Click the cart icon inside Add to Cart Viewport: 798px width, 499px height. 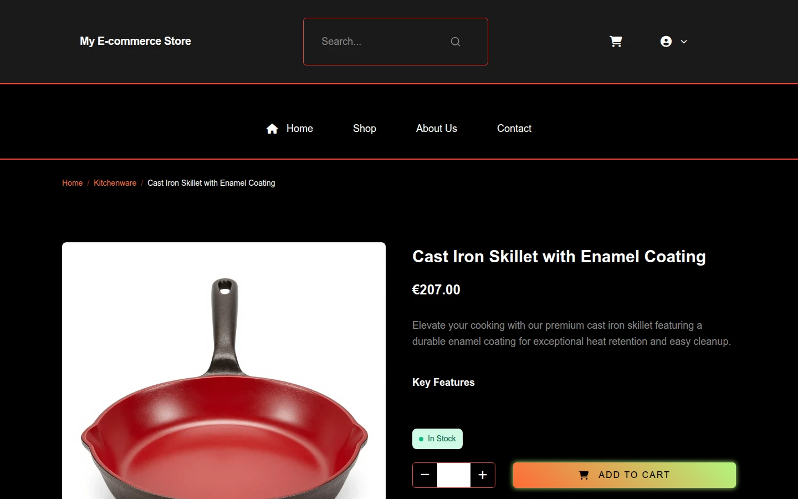584,475
